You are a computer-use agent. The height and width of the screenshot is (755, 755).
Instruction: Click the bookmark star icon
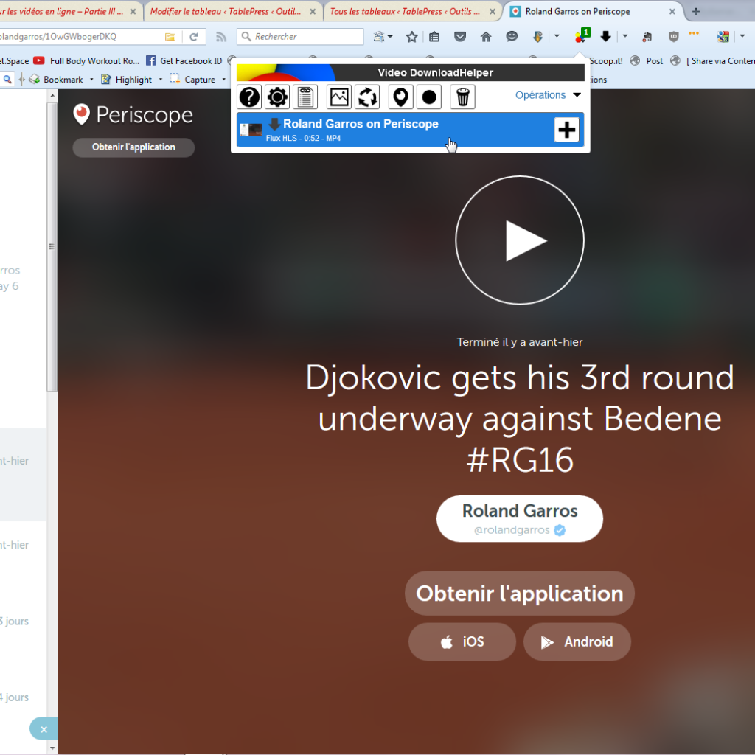(411, 37)
